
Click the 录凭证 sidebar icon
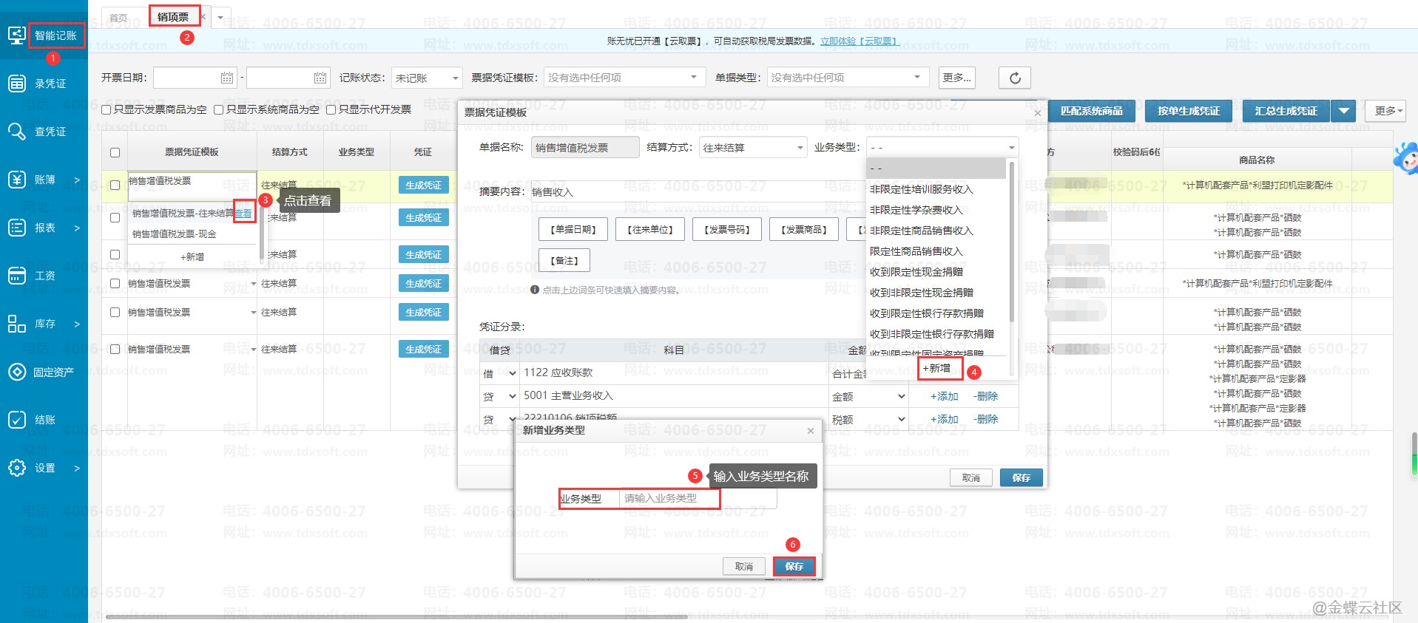click(16, 84)
